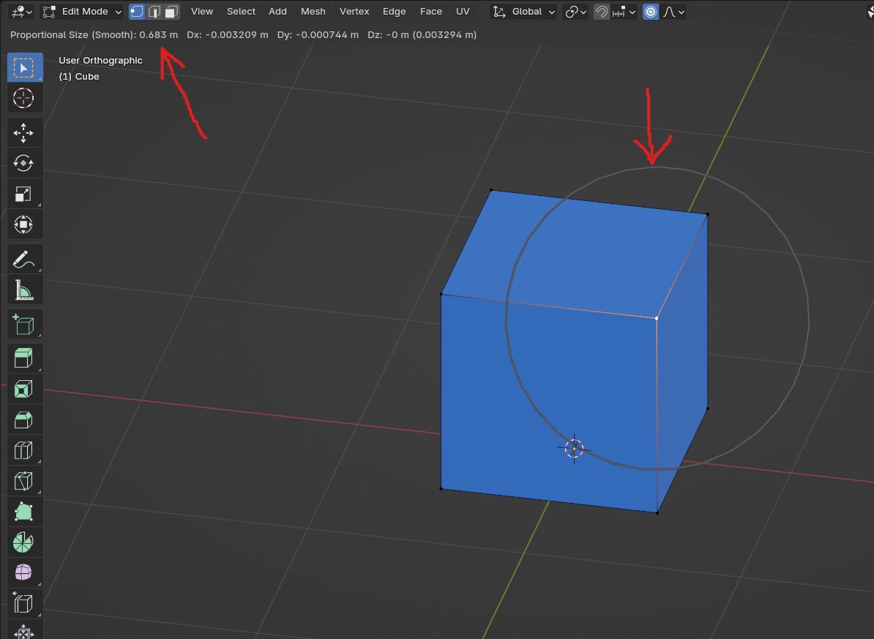Toggle Proportional Editing off
This screenshot has height=639, width=874.
651,12
